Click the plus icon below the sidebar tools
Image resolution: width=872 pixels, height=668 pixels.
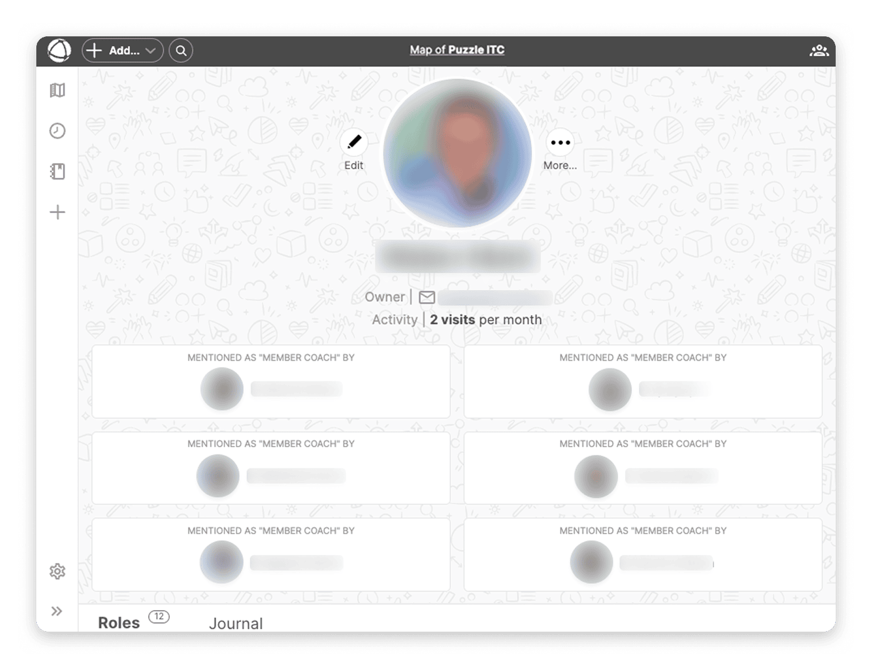tap(57, 211)
